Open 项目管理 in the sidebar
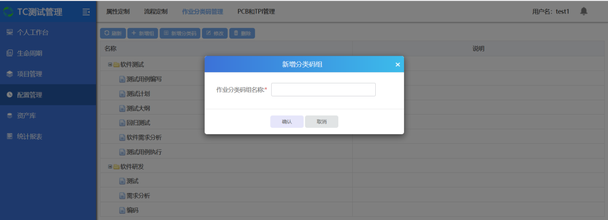 (29, 74)
